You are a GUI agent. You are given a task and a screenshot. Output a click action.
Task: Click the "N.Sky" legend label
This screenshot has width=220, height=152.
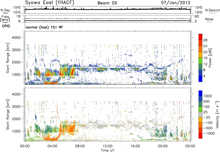pyautogui.click(x=5, y=10)
